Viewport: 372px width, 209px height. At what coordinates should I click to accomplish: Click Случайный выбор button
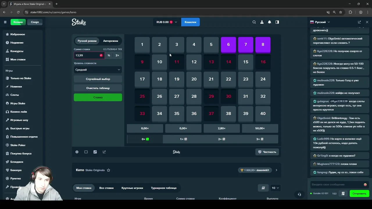coord(98,79)
